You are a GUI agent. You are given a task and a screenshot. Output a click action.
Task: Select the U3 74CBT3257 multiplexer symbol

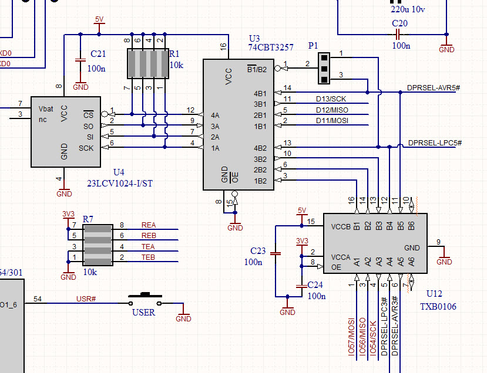(x=238, y=123)
